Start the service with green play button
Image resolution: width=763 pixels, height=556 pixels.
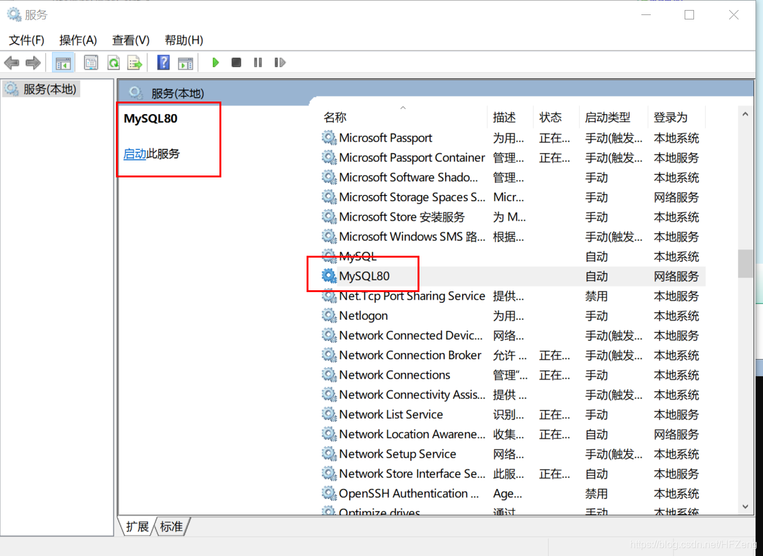point(216,63)
